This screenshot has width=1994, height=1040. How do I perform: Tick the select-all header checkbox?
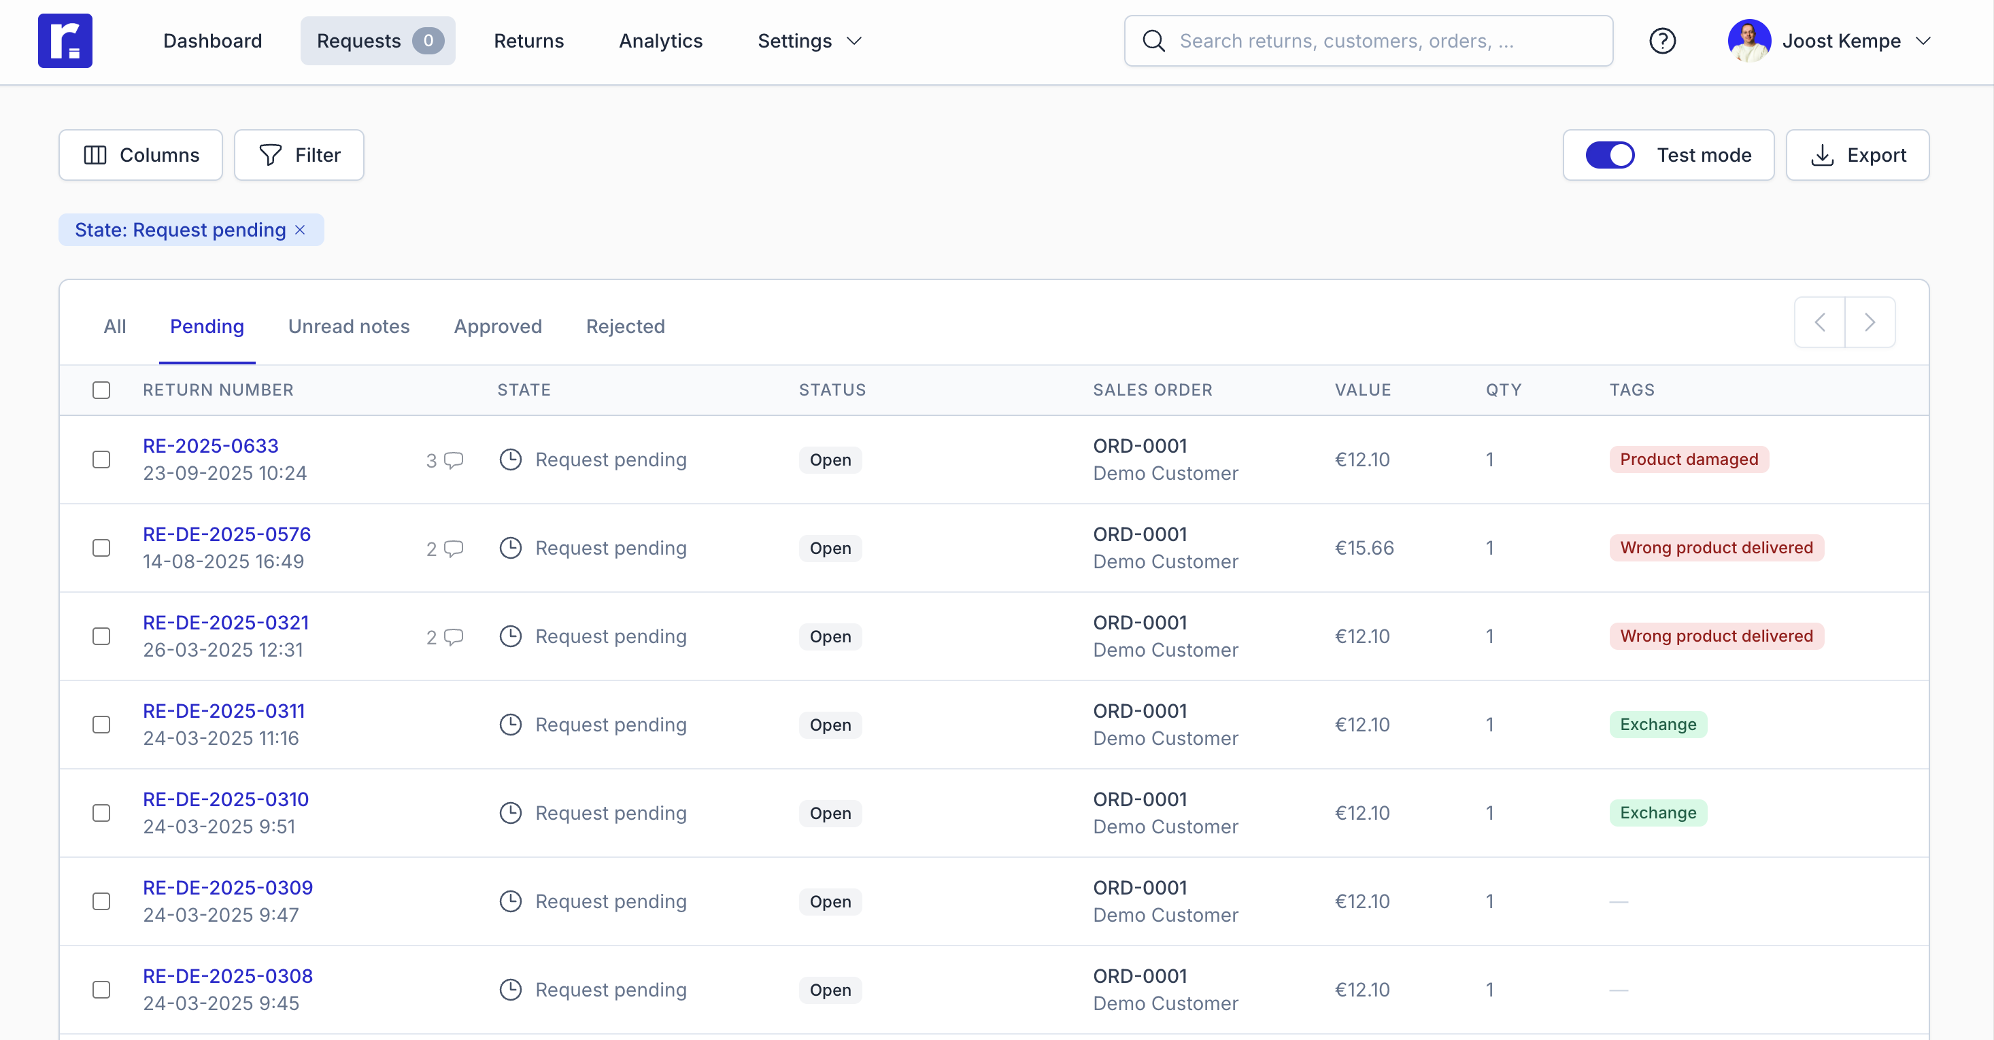coord(101,390)
